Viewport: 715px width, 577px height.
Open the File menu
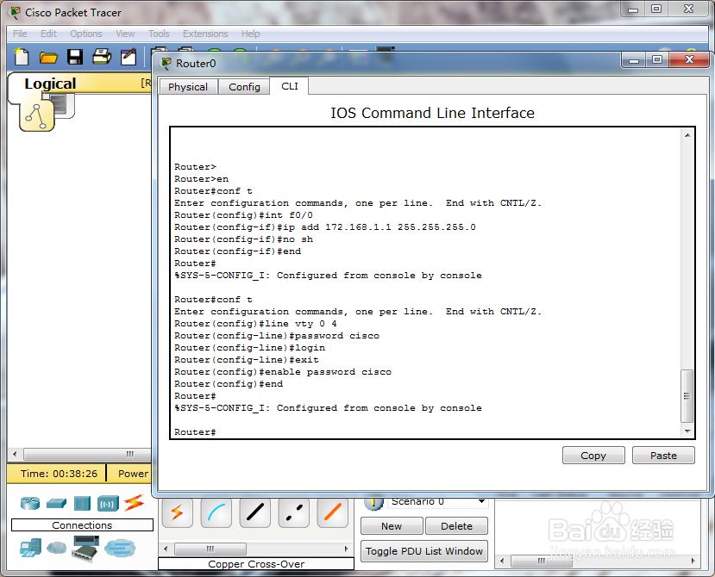pos(20,34)
